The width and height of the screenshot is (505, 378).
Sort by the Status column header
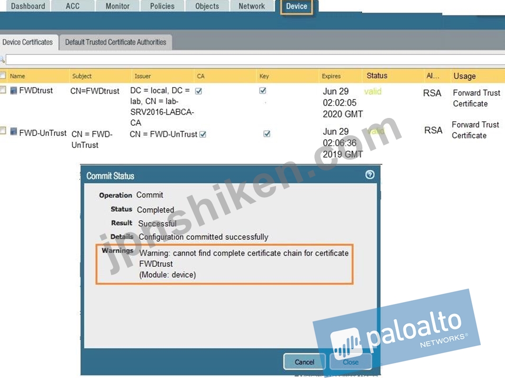[x=377, y=76]
